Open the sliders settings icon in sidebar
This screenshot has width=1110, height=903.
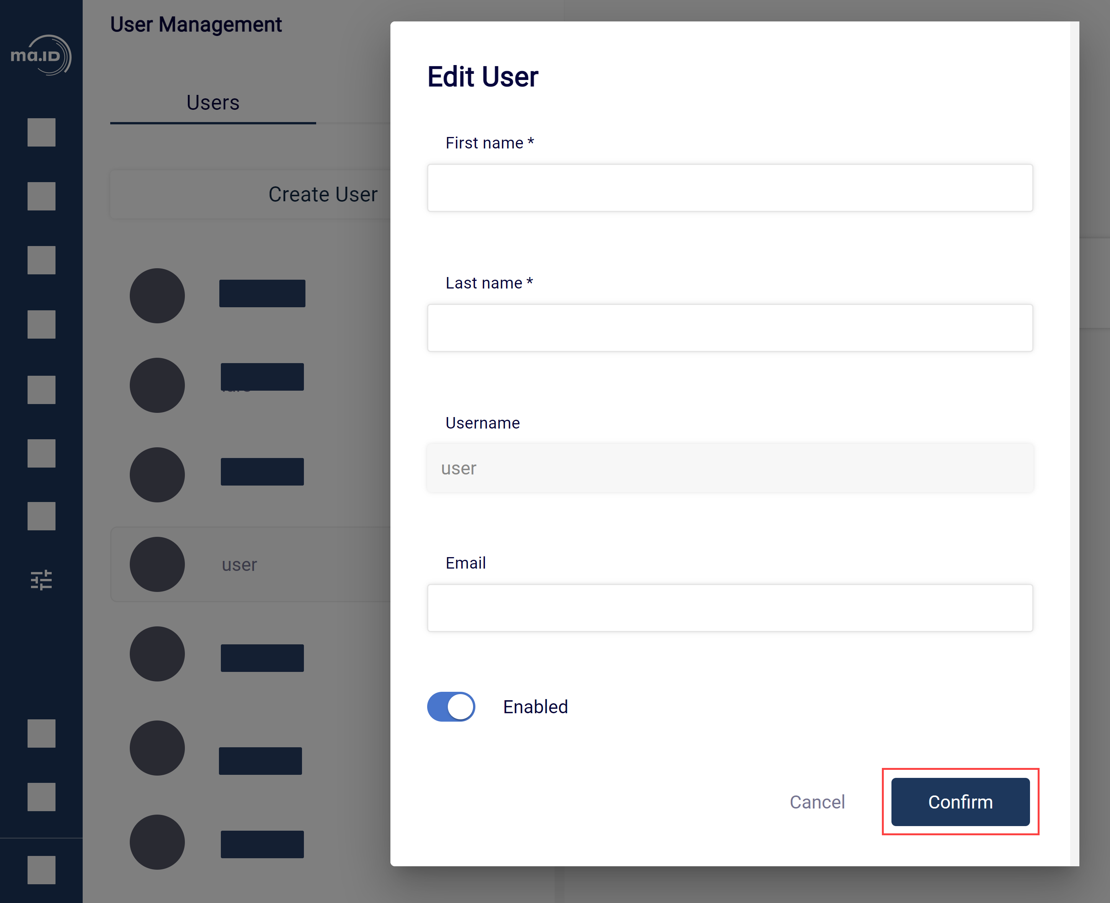click(x=41, y=579)
